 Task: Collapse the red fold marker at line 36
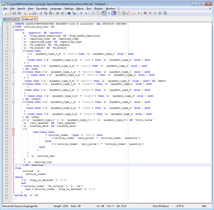coord(14,129)
